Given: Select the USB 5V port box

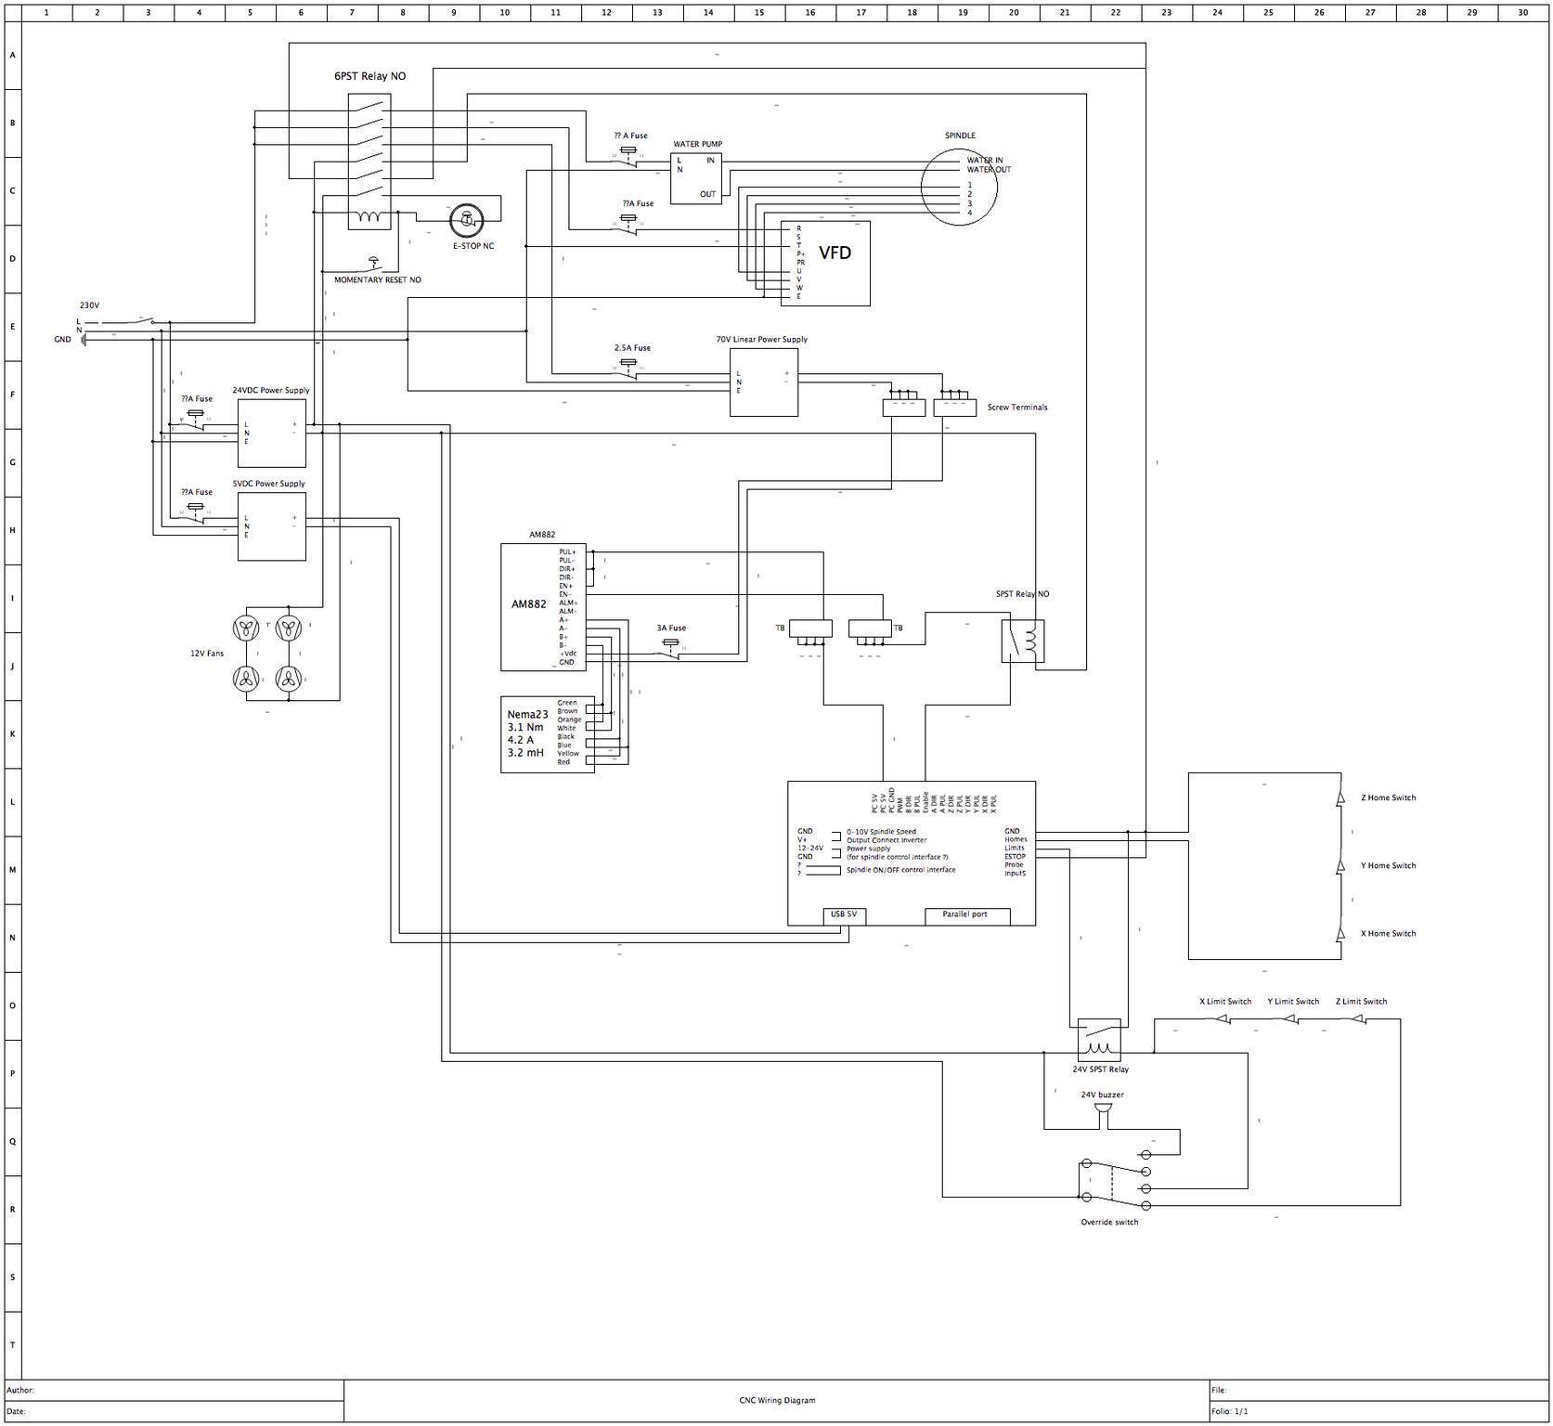Looking at the screenshot, I should pos(844,915).
